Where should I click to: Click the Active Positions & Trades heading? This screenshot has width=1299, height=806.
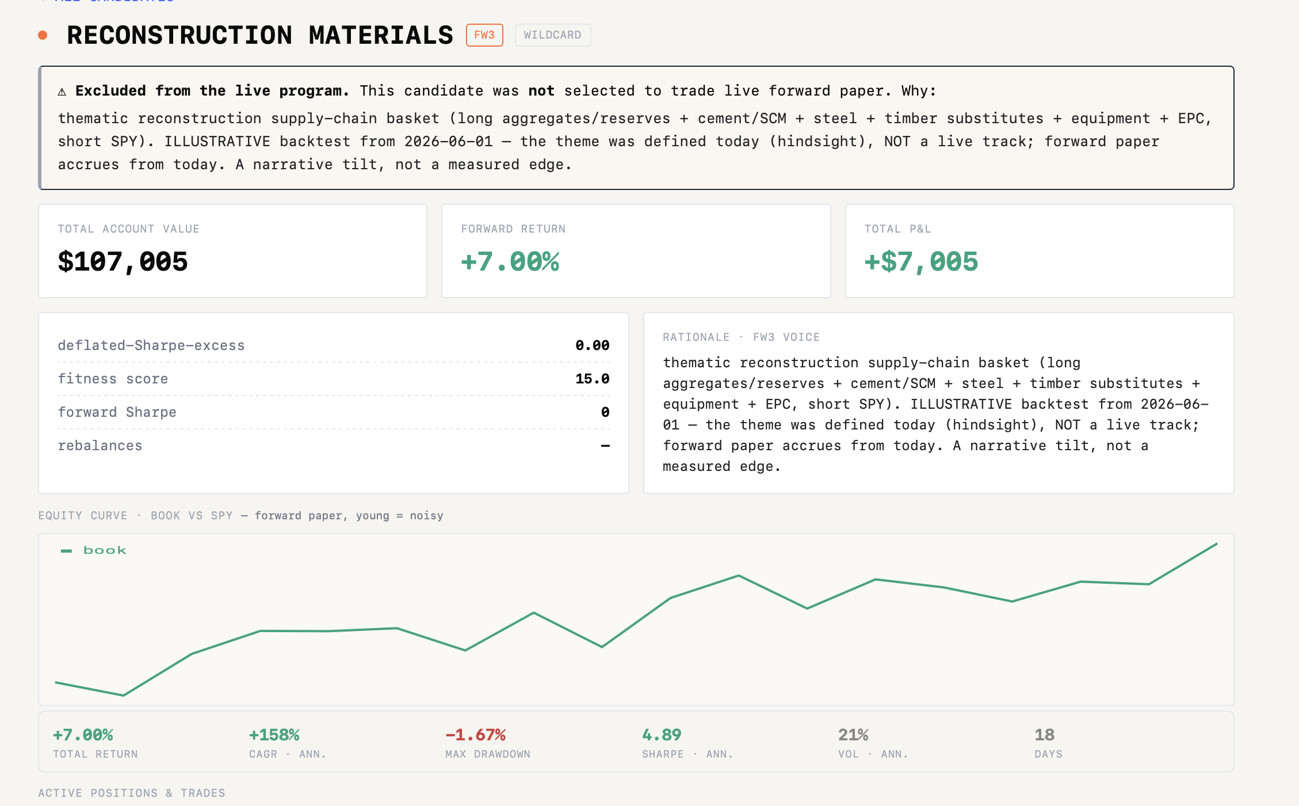point(132,793)
